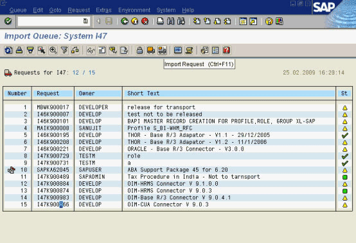Image resolution: width=356 pixels, height=243 pixels.
Task: Click the Create Shortcut icon
Action: point(253,21)
